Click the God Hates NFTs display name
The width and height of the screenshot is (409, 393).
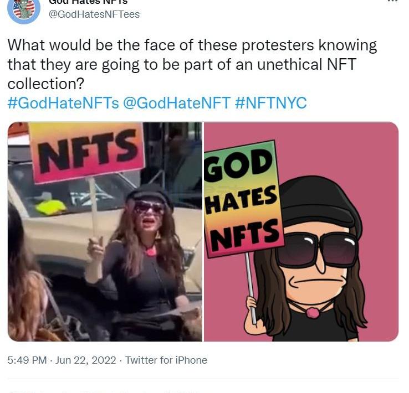coord(89,2)
